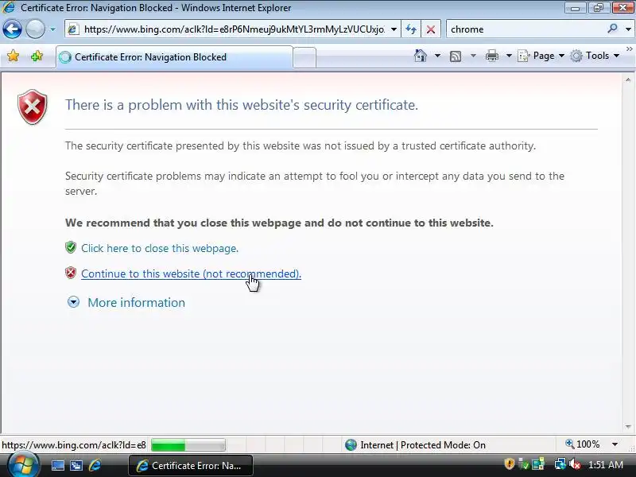Show more toolbar commands chevron
This screenshot has width=636, height=477.
629,49
